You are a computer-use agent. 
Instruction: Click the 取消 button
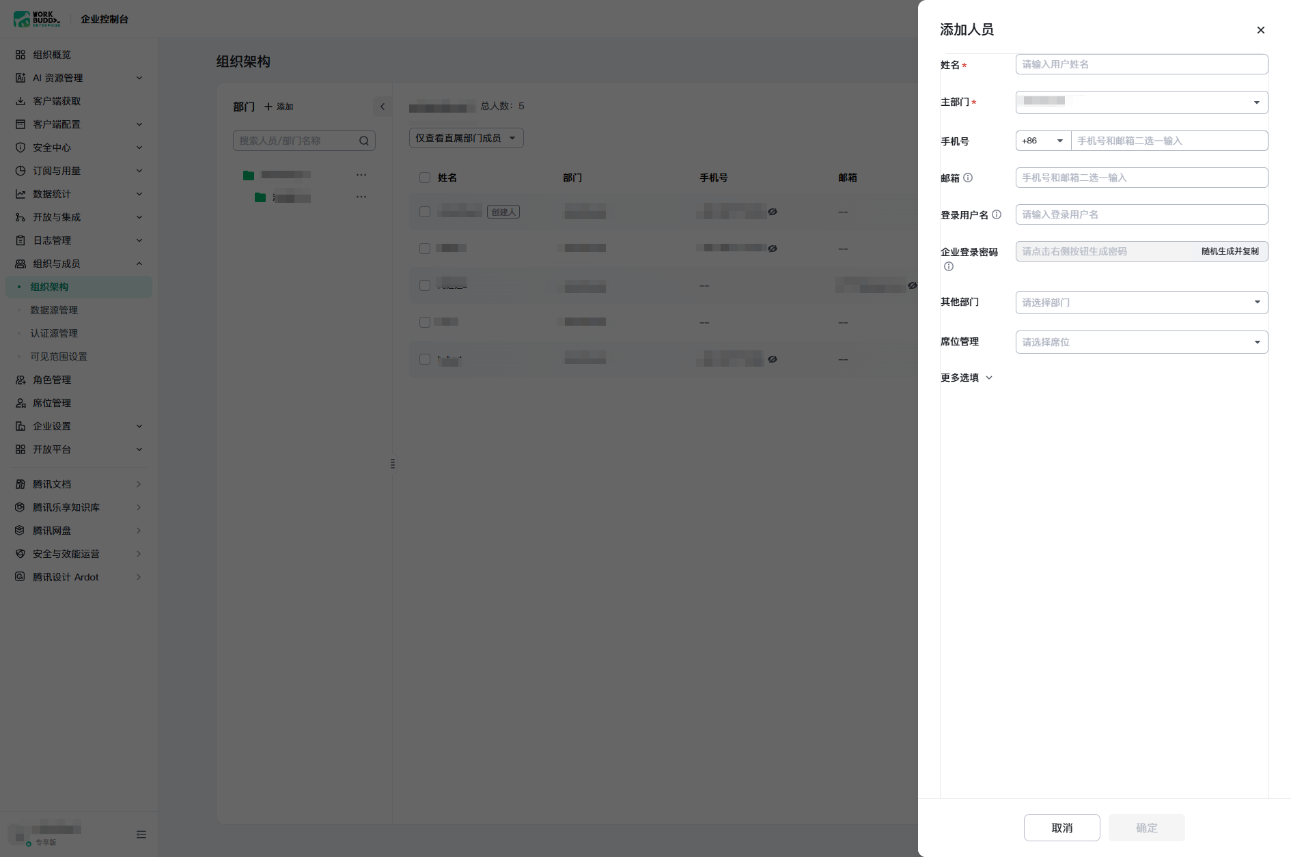coord(1061,828)
